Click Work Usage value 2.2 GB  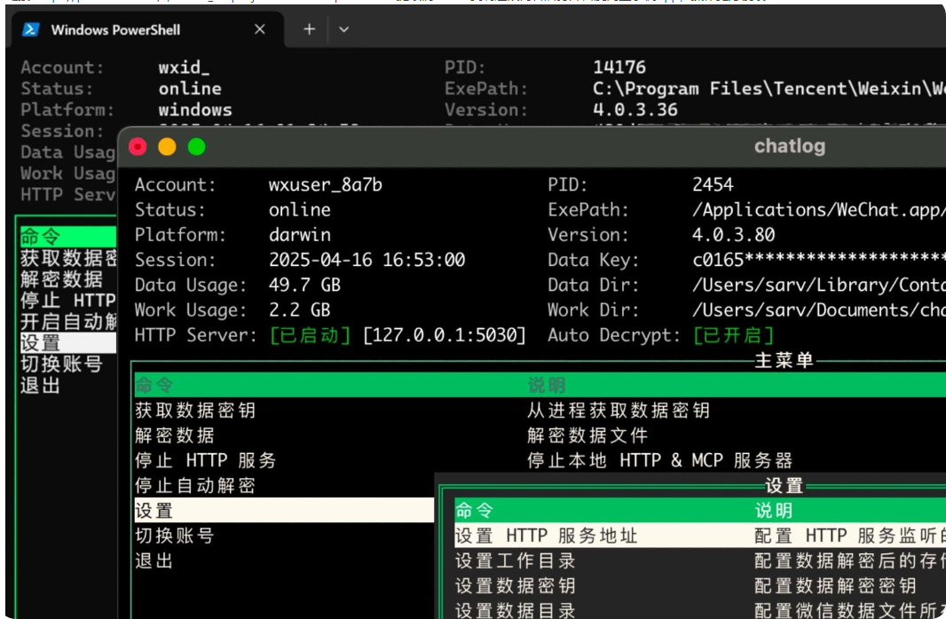click(x=300, y=309)
